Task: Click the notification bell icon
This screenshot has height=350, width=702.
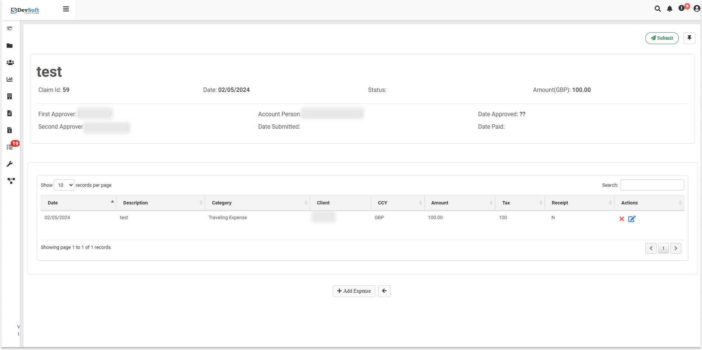Action: pyautogui.click(x=670, y=9)
